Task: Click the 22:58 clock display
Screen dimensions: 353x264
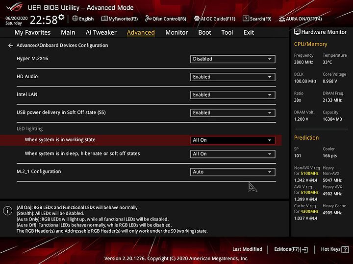Action: point(44,20)
